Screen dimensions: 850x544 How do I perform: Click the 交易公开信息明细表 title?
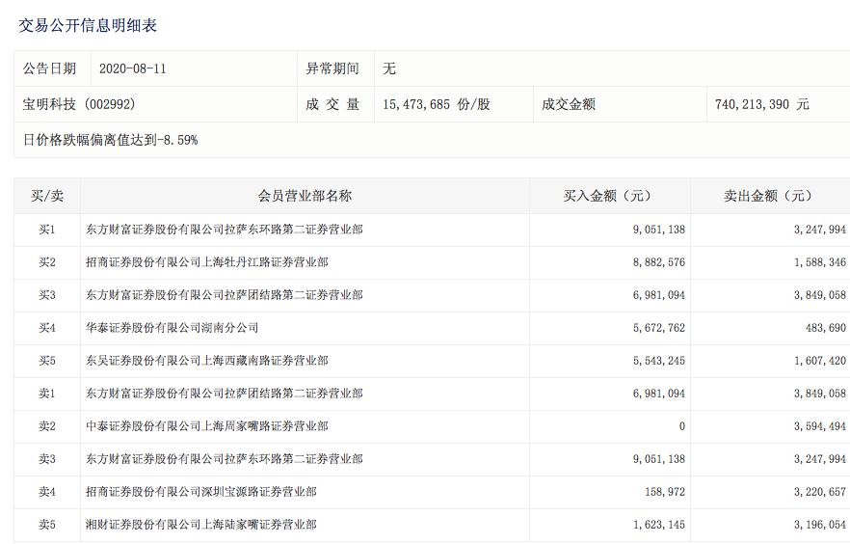point(88,25)
